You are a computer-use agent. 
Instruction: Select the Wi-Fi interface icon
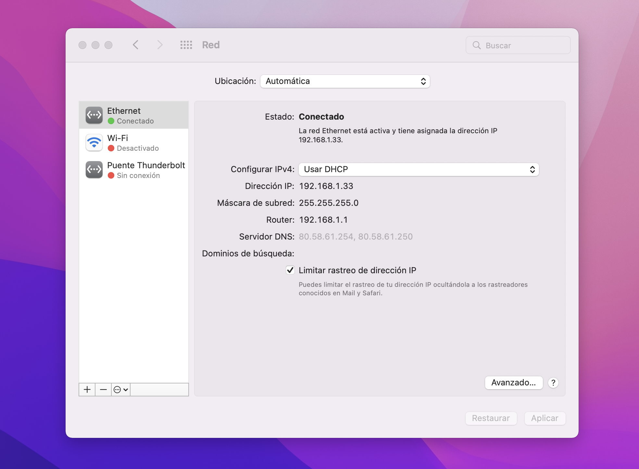point(94,142)
